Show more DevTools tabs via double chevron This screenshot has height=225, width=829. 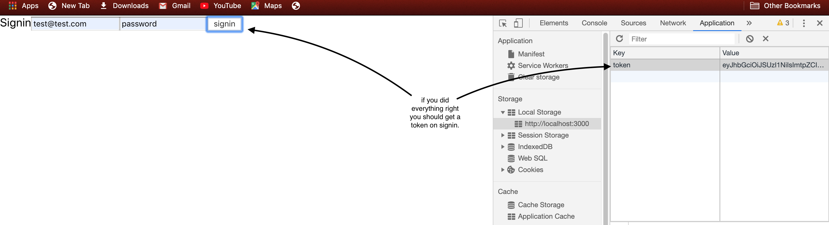point(749,23)
